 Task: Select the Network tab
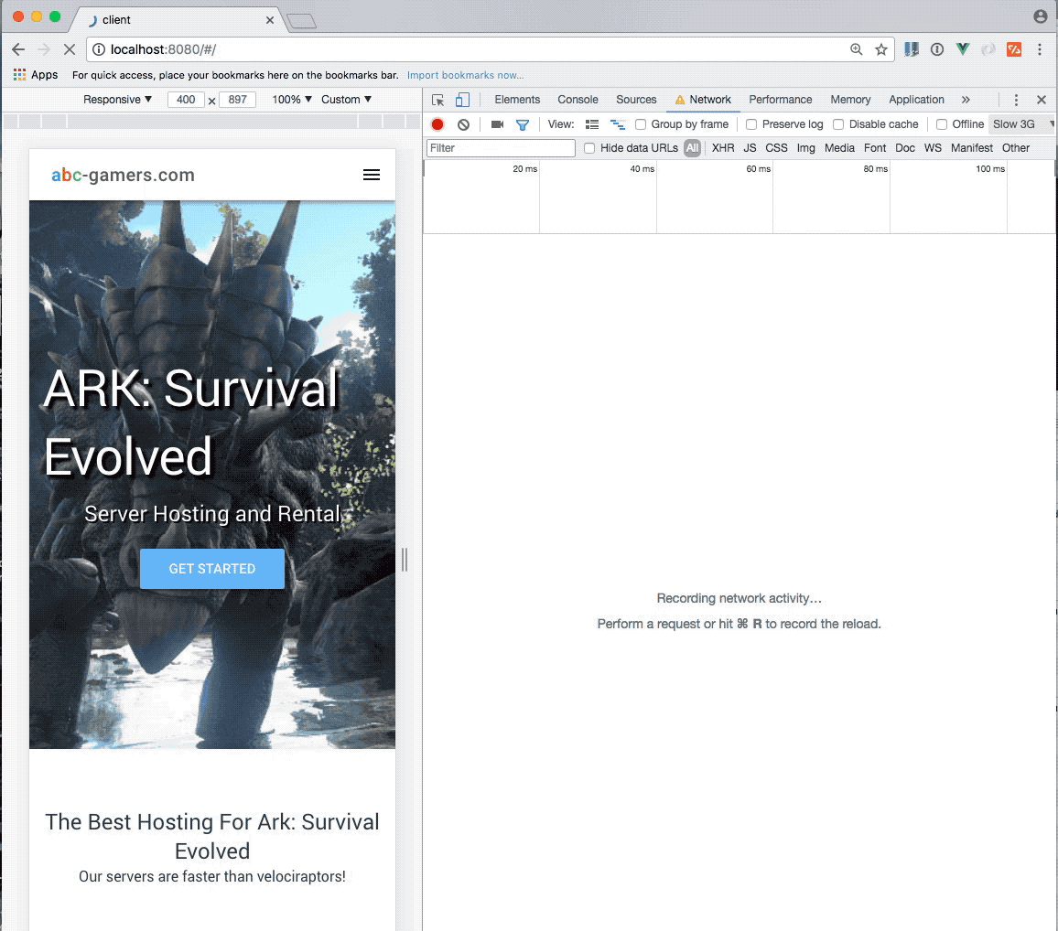(x=703, y=100)
